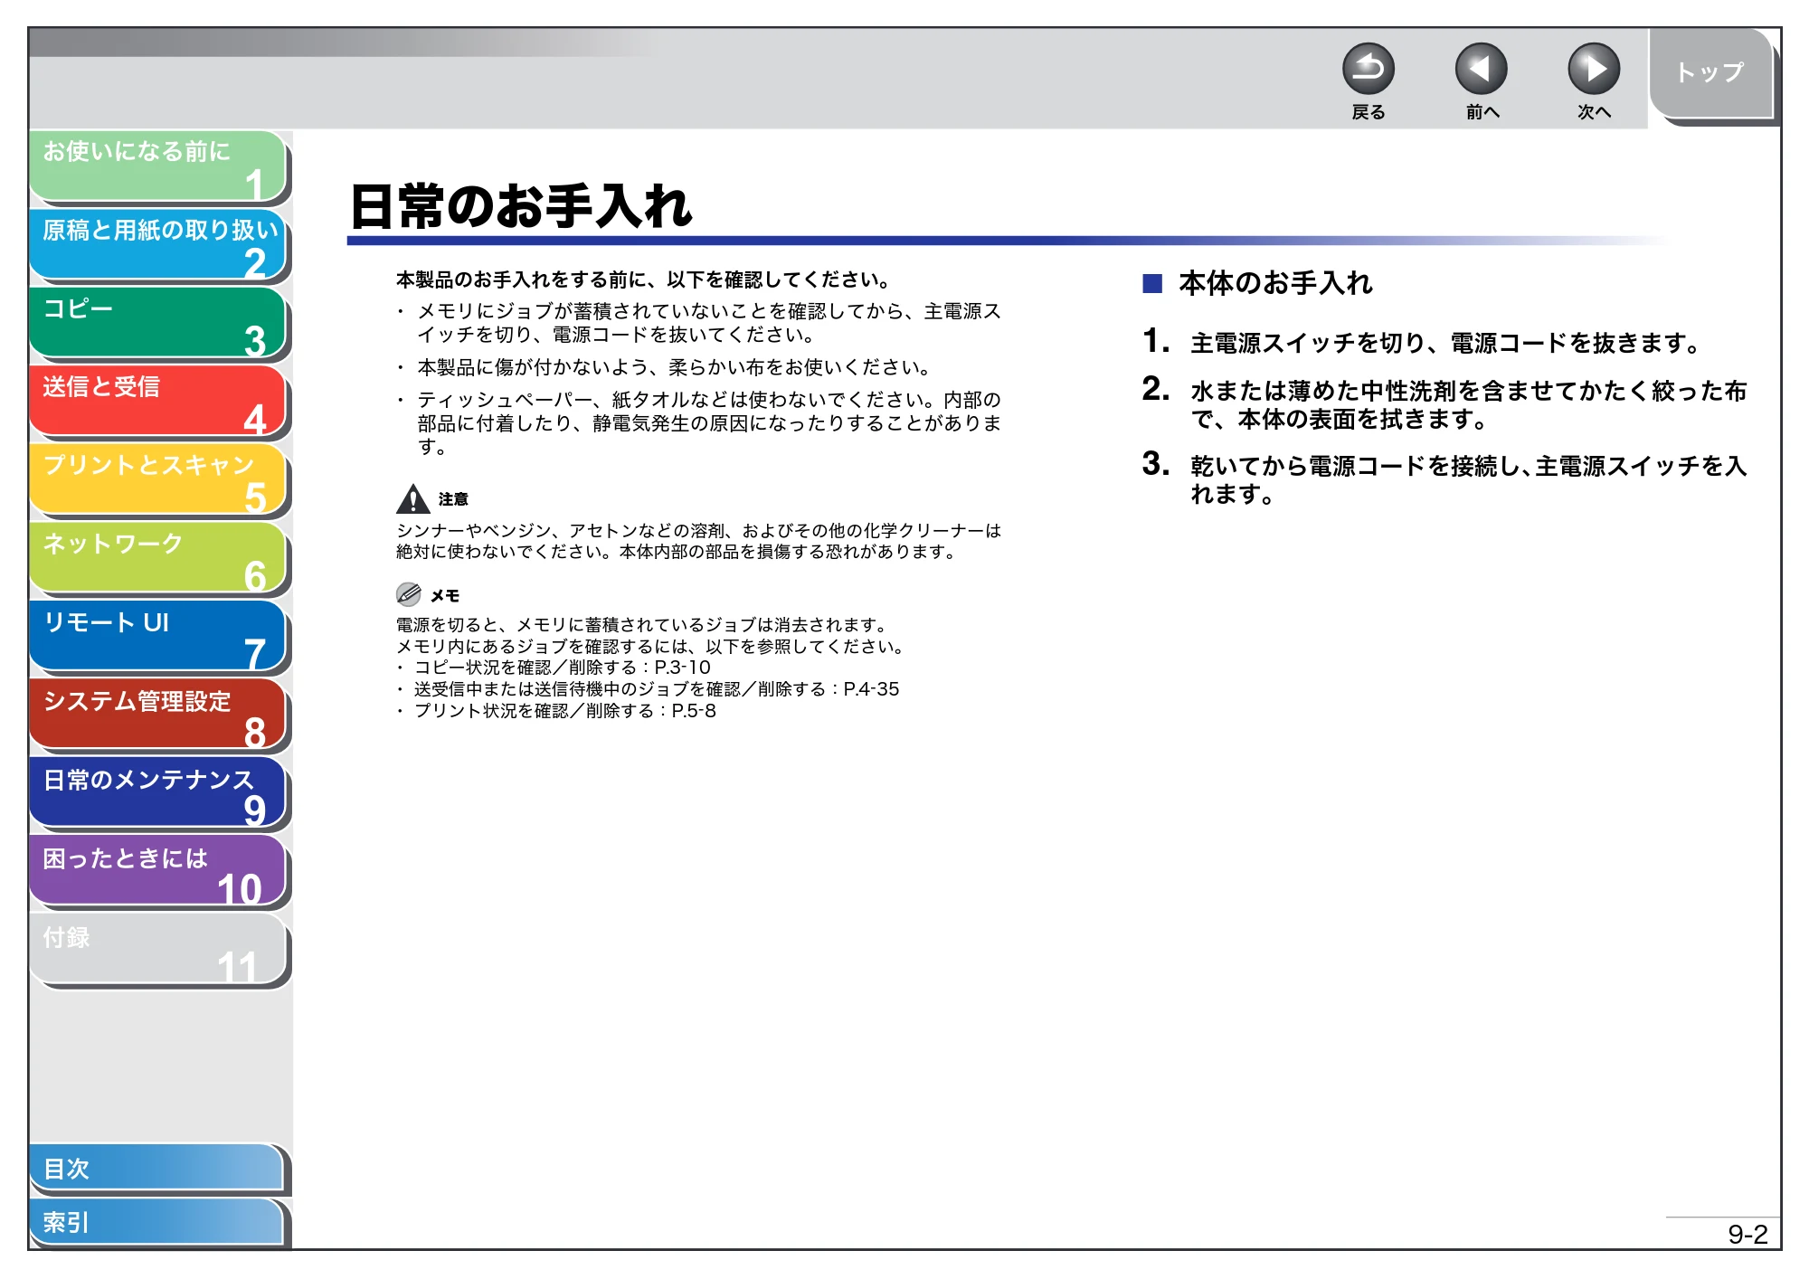Screen dimensions: 1809x1279
Task: Open chapter 6 ネットワーク
Action: pos(158,558)
